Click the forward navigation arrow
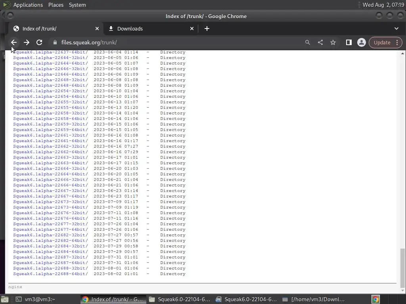Screen dimensions: 406x304 pyautogui.click(x=27, y=42)
